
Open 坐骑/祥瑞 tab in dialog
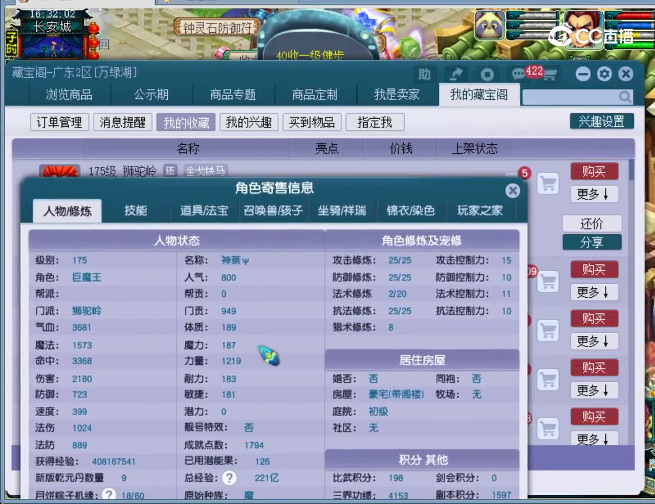(342, 211)
